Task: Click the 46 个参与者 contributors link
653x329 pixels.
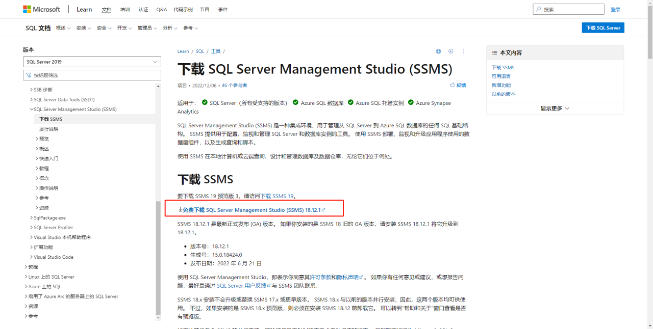Action: [x=235, y=85]
